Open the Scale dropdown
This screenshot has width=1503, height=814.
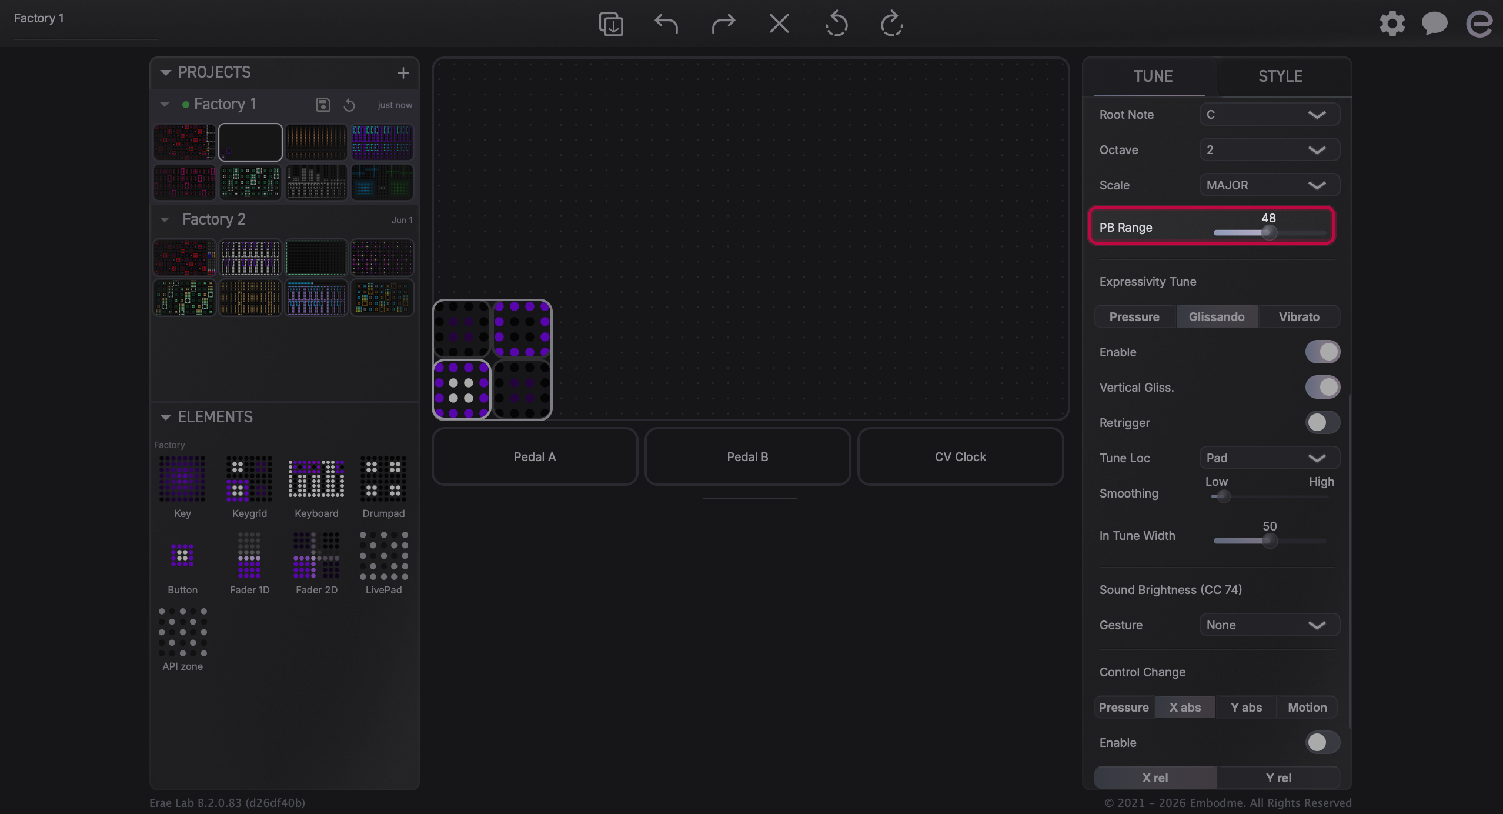click(1270, 185)
